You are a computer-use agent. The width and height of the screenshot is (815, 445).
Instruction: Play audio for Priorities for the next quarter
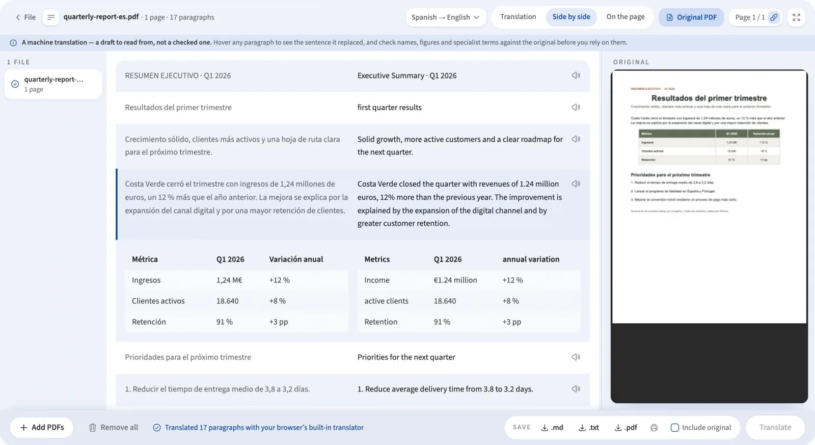[576, 357]
